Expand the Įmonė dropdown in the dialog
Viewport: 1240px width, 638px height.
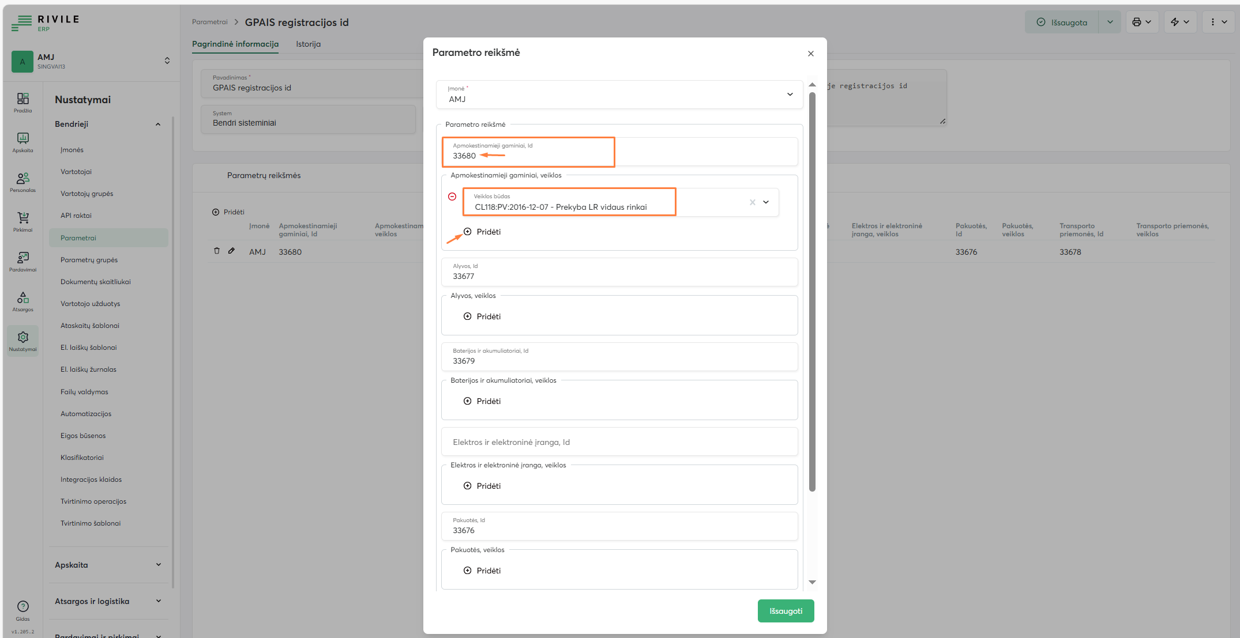(x=790, y=95)
